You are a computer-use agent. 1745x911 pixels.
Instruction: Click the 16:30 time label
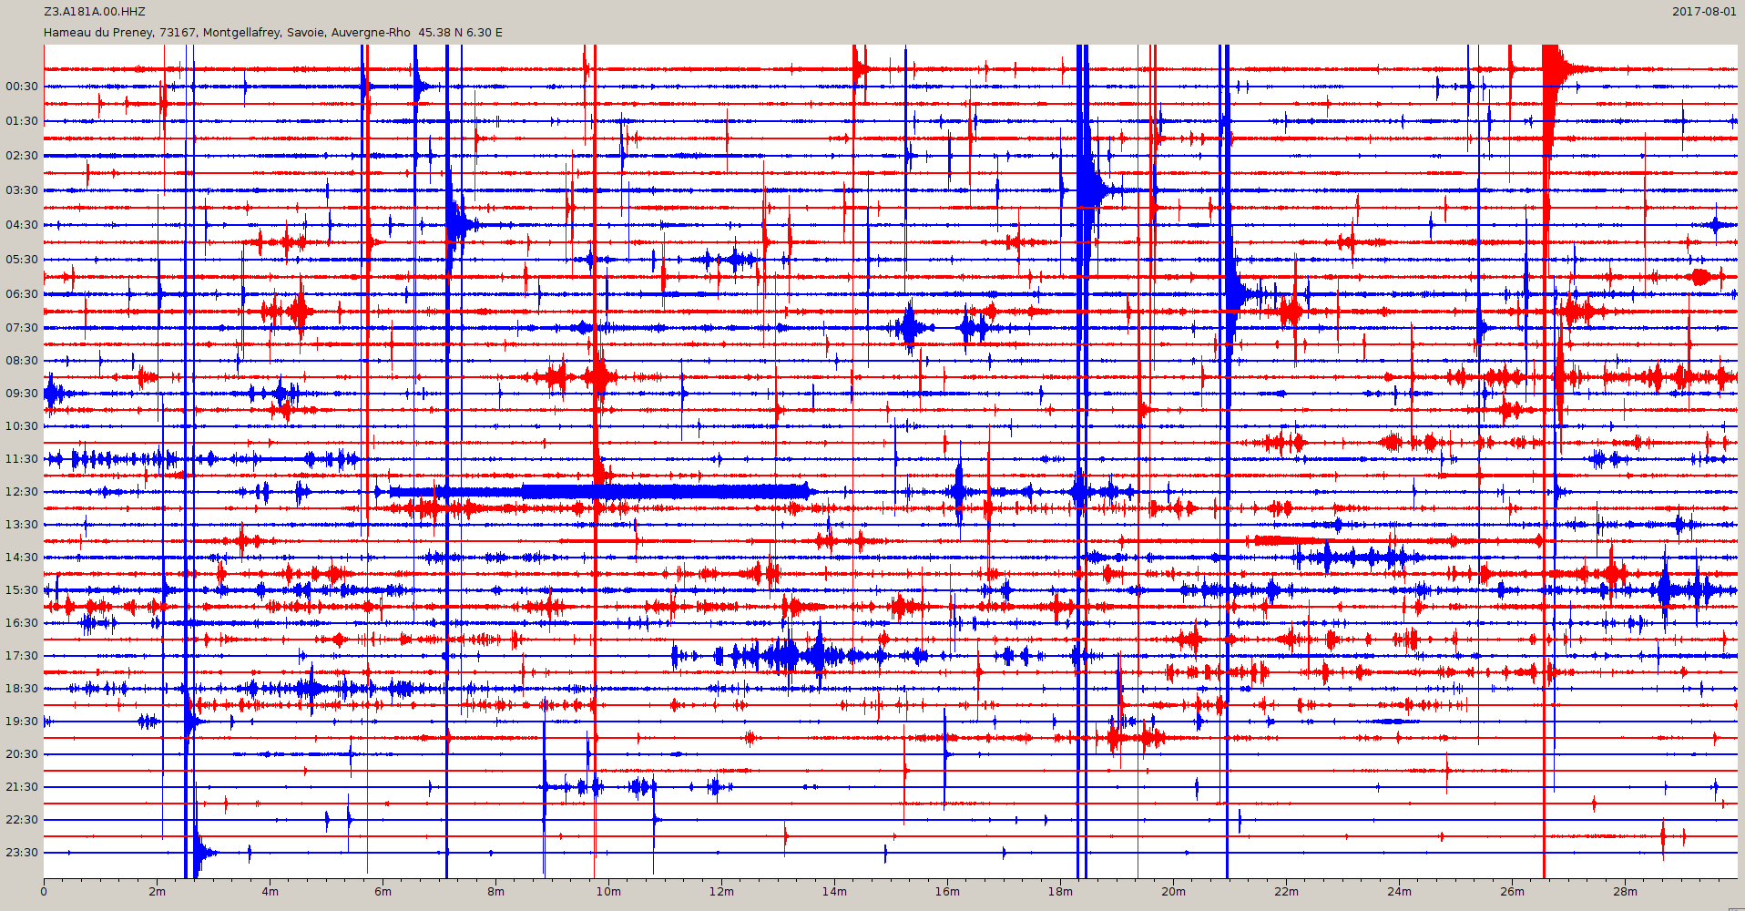pos(22,623)
